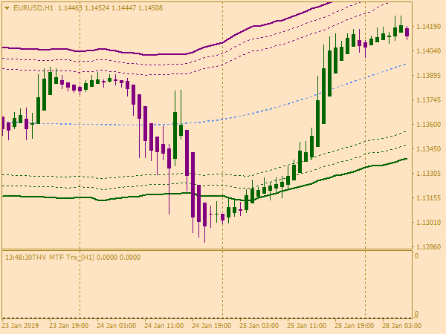This screenshot has width=446, height=334.
Task: Click the lowest purple candle near 1.12860
Action: (204, 215)
